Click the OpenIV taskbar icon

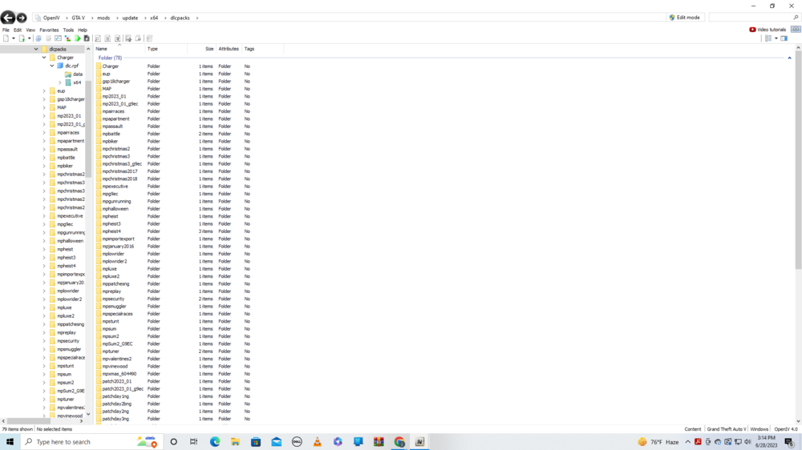(x=419, y=442)
